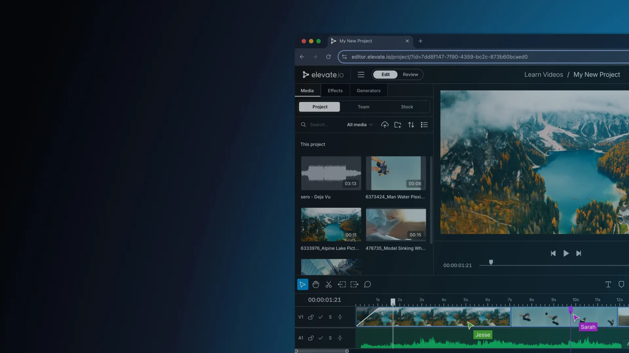This screenshot has height=353, width=629.
Task: Select the Text tool icon
Action: click(608, 284)
